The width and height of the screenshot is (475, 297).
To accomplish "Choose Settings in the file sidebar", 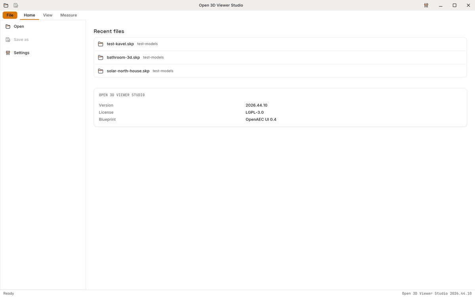I will click(x=43, y=53).
